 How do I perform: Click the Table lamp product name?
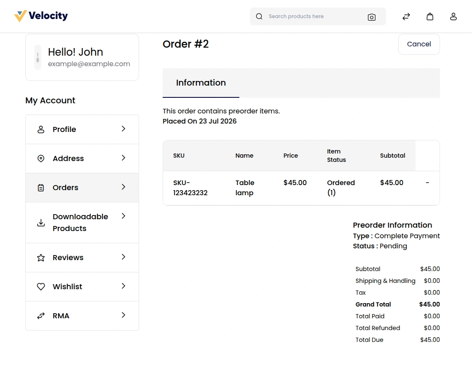tap(245, 188)
